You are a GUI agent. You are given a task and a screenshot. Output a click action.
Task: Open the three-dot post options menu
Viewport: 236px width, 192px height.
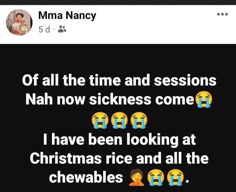click(x=222, y=14)
